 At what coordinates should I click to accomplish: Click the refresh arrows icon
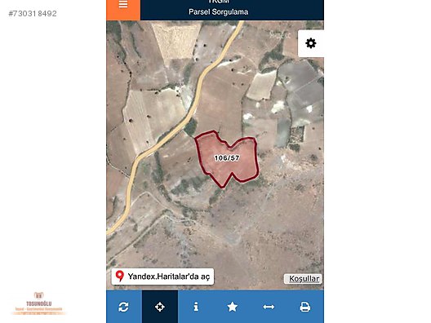pyautogui.click(x=124, y=307)
